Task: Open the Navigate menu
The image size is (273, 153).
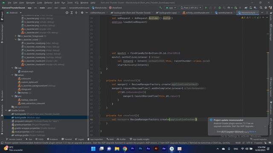Action: [x=30, y=3]
